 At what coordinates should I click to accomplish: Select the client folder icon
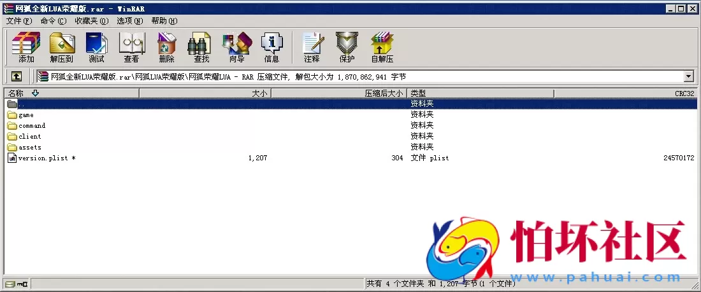click(12, 136)
